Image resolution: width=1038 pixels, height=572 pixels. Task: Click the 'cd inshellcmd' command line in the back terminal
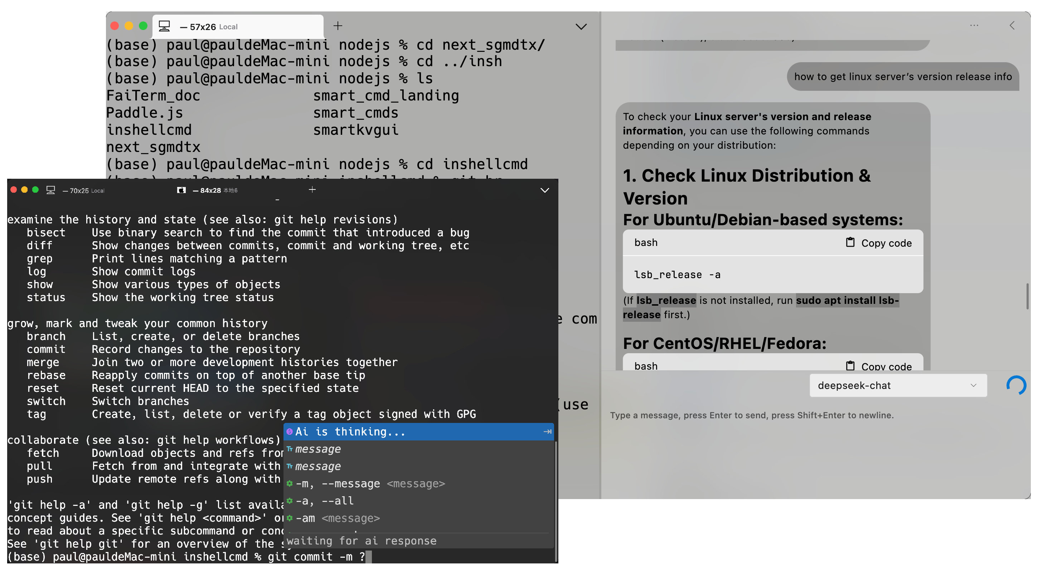(x=317, y=164)
